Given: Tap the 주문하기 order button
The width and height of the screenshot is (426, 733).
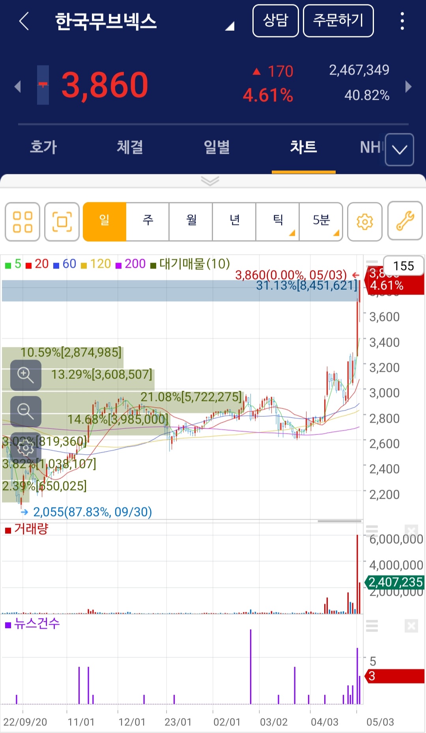Looking at the screenshot, I should coord(338,21).
